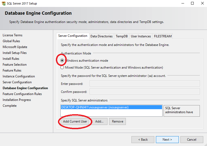This screenshot has height=146, width=207.
Task: Click the Add... button
Action: point(99,121)
